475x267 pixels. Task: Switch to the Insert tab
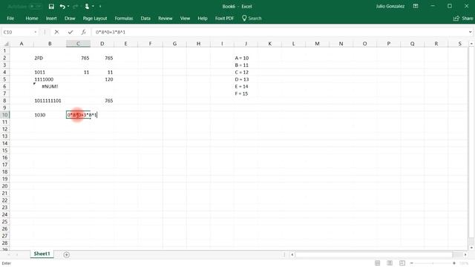pos(51,19)
